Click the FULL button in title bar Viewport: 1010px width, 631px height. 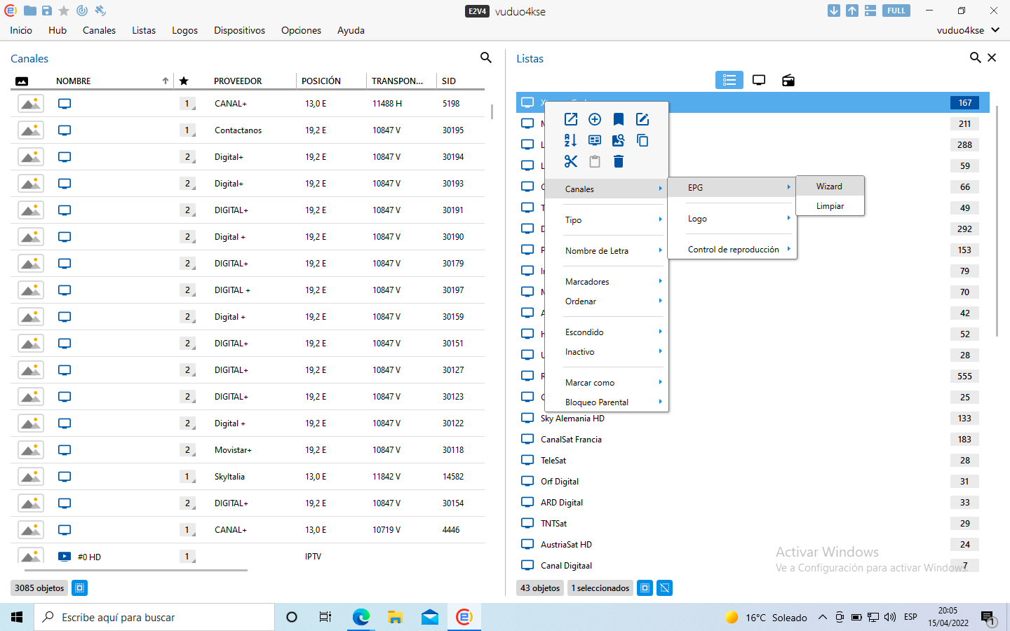[896, 11]
